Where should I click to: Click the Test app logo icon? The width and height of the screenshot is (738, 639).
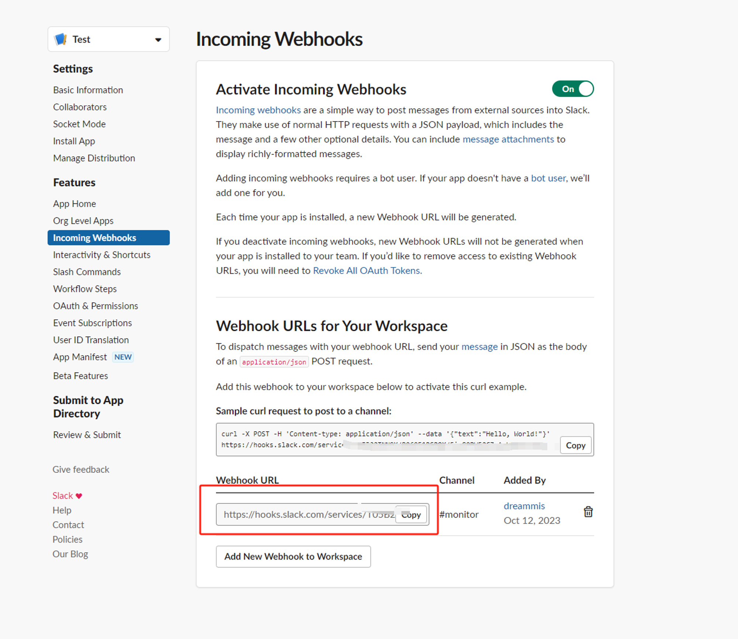61,39
